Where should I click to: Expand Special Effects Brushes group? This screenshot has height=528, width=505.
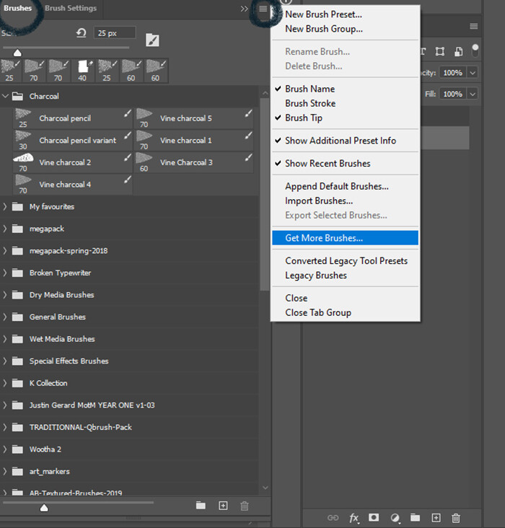point(5,361)
